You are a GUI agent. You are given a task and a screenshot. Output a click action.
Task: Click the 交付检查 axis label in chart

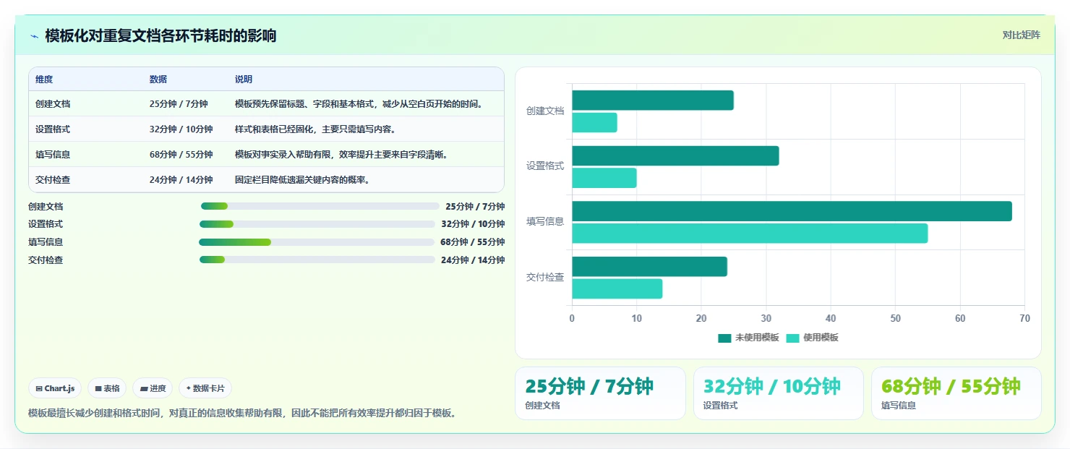tap(545, 278)
